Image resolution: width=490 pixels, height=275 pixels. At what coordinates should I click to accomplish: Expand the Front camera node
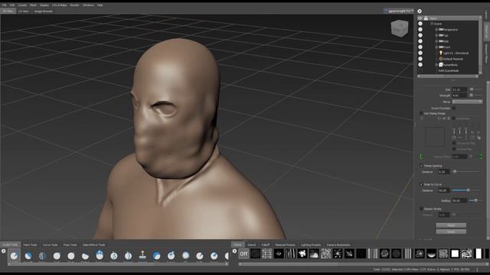click(436, 47)
